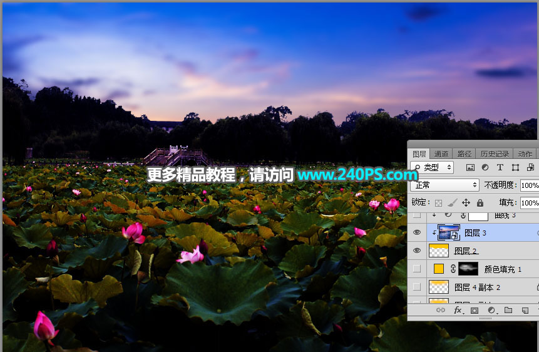Viewport: 539px width, 352px height.
Task: Open the 正常 blend mode dropdown
Action: 445,185
